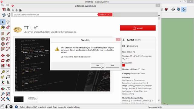The image size is (194, 109).
Task: Pick the Tape Measure tool
Action: point(3,72)
